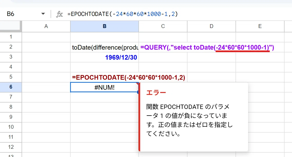Select column C header
This screenshot has height=157, width=292.
pos(163,26)
